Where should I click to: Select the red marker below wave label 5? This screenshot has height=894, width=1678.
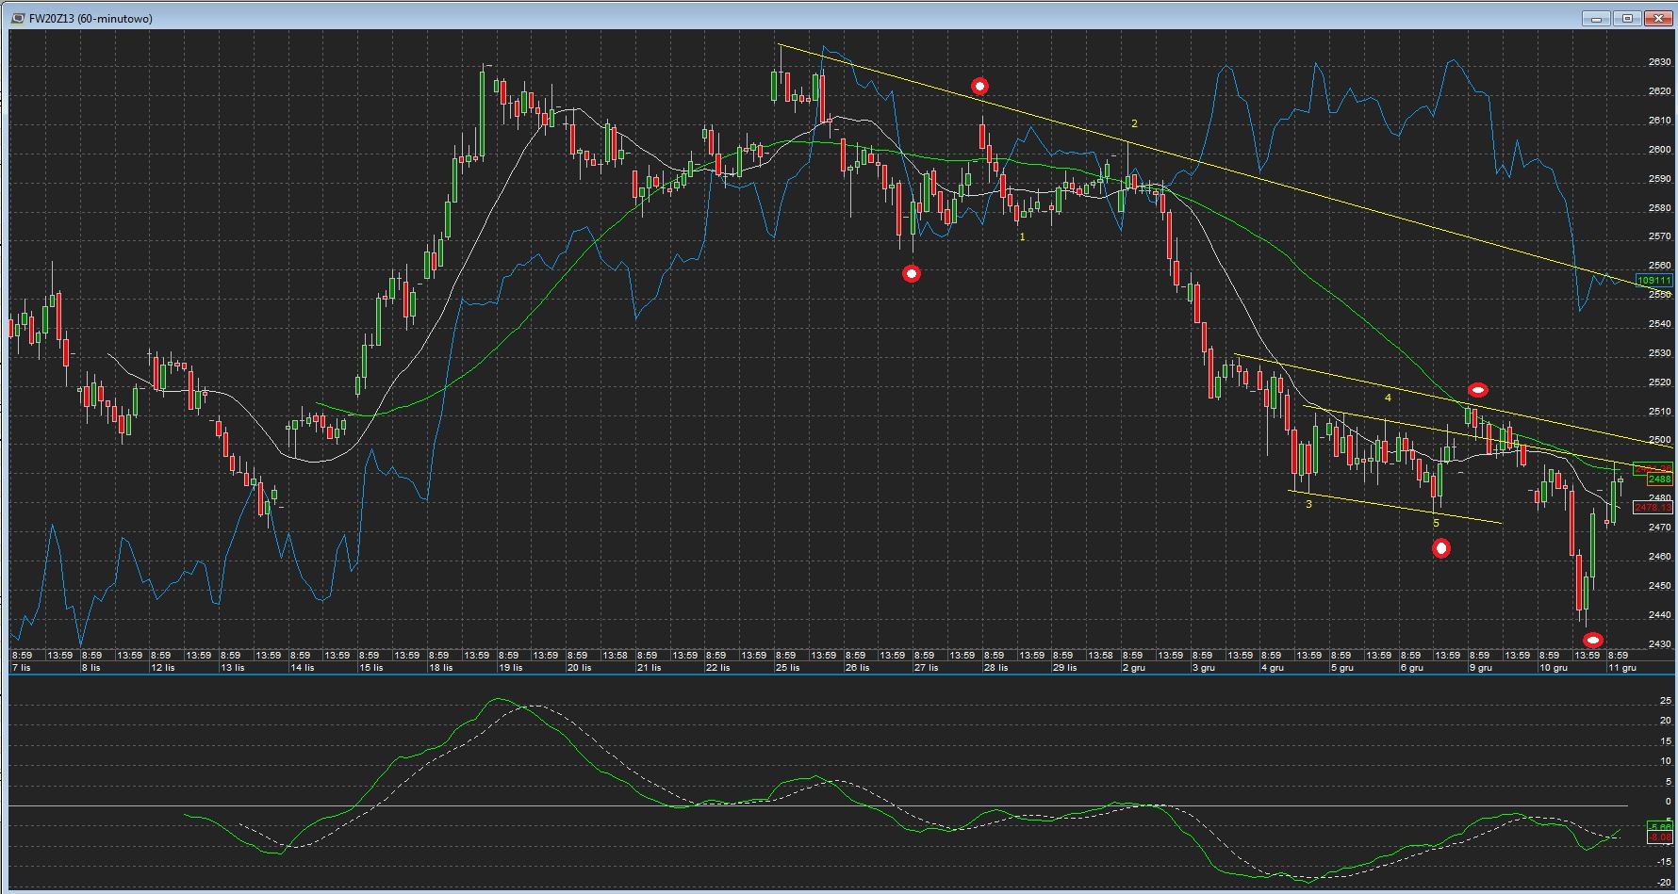1440,548
